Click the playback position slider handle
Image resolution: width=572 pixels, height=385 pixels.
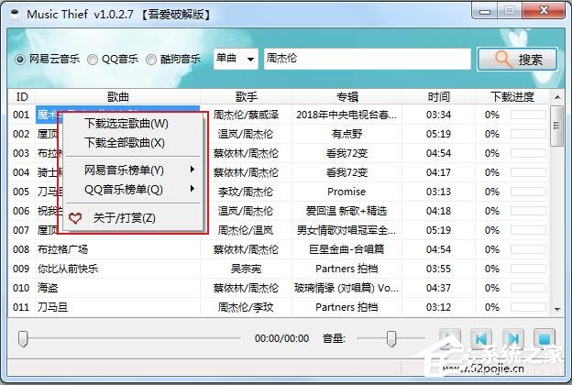tap(23, 338)
